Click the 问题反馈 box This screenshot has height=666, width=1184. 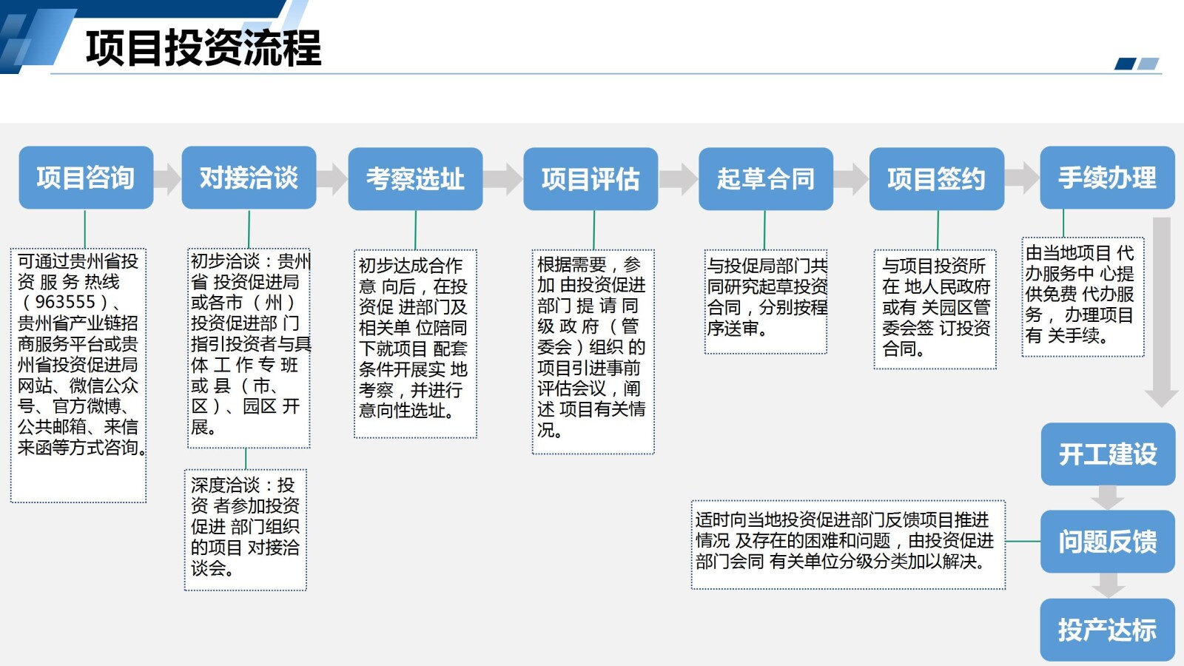tap(1108, 542)
